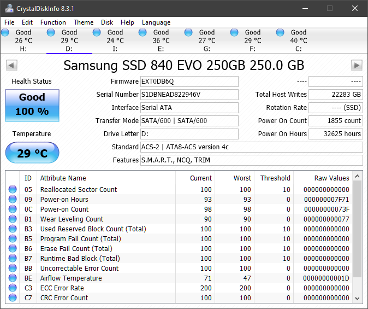
Task: Click the Serial Number field
Action: [189, 95]
